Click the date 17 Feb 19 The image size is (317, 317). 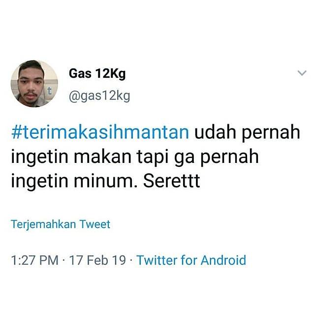click(97, 260)
